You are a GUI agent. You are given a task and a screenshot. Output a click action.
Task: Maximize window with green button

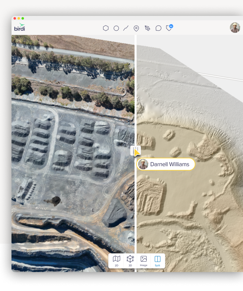tap(23, 18)
